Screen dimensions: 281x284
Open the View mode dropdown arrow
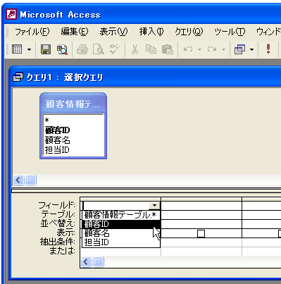(x=29, y=49)
